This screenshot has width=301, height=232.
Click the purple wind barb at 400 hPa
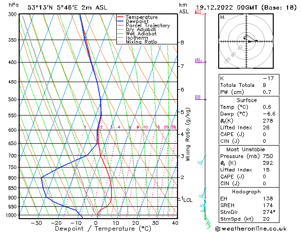point(201,61)
